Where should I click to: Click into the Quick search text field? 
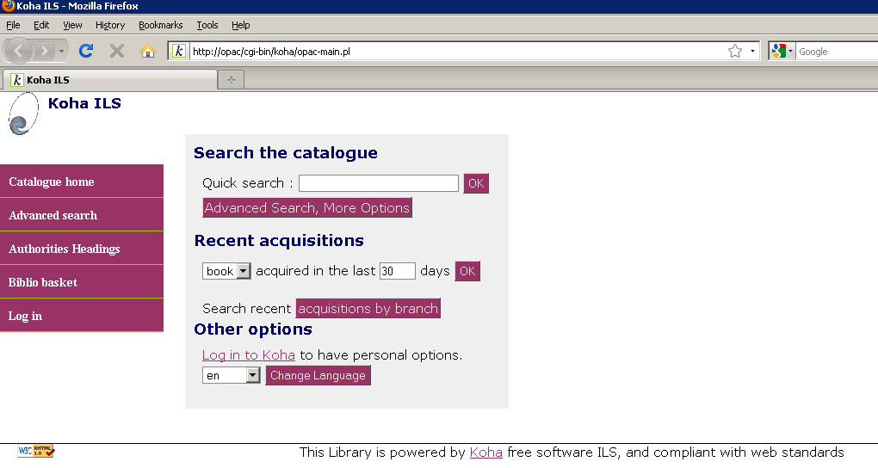(x=379, y=183)
